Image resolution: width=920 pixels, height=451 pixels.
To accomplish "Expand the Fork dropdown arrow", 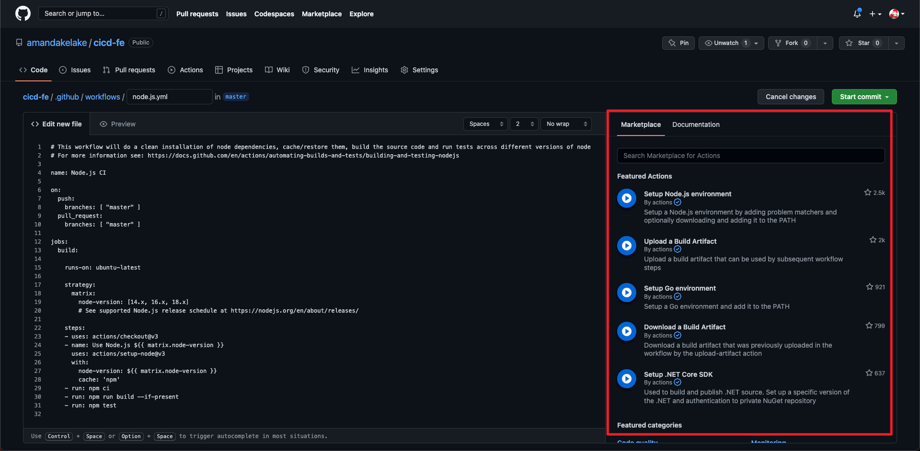I will click(825, 43).
